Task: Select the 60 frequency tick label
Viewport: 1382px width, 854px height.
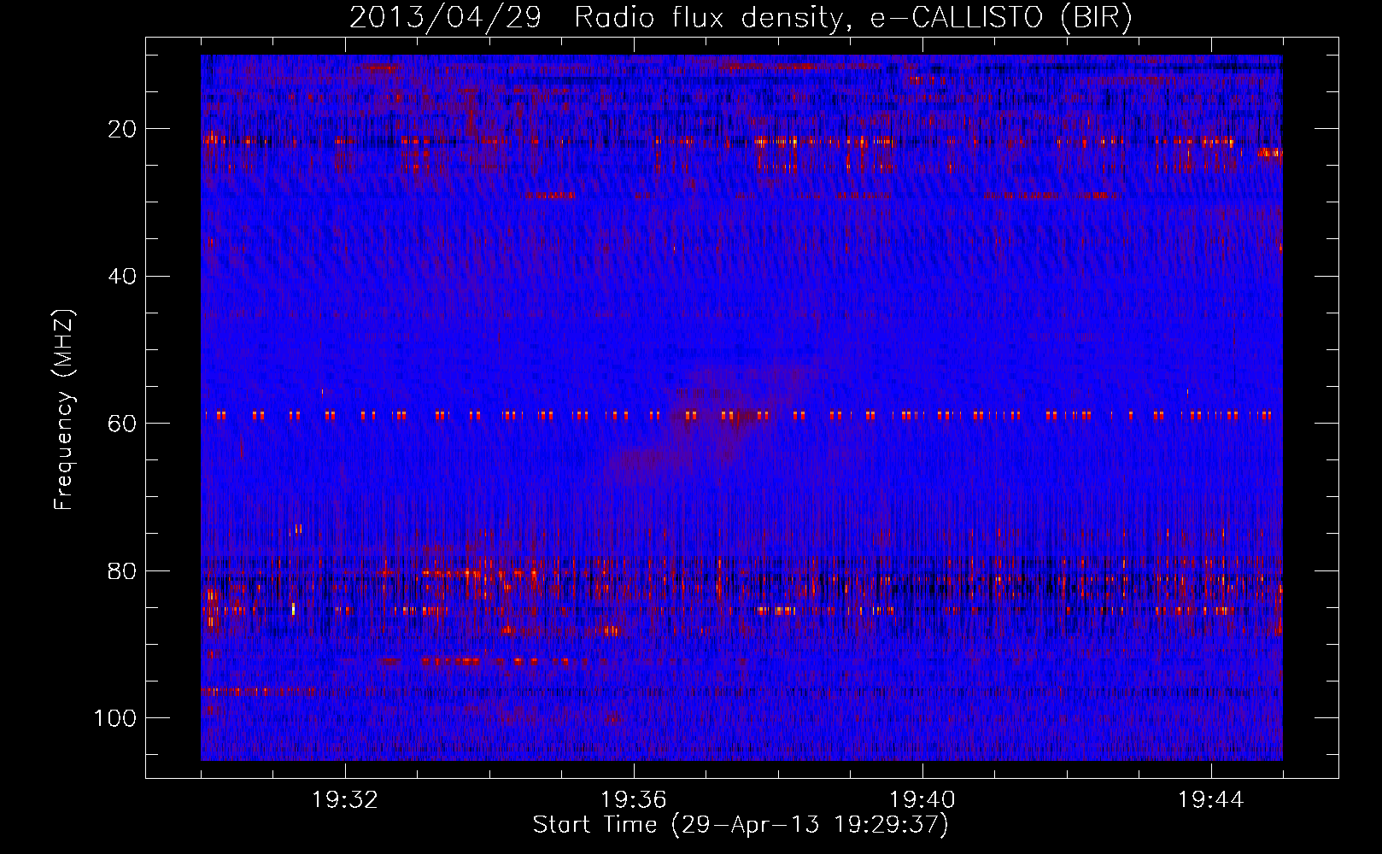Action: coord(123,424)
